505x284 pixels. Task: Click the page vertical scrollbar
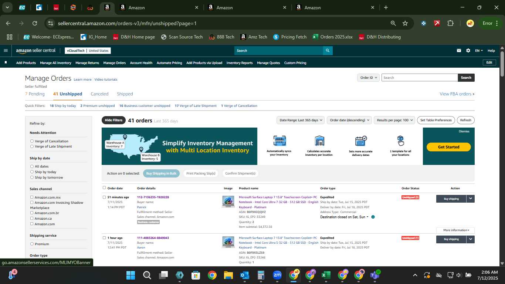pyautogui.click(x=502, y=64)
